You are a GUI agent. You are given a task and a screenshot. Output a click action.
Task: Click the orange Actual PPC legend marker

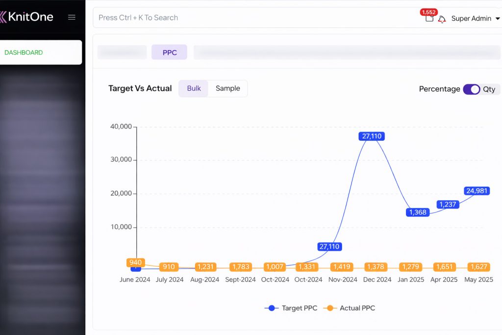[x=330, y=308]
